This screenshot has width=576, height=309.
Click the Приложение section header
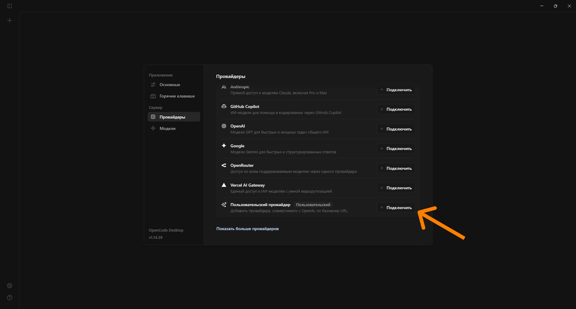[x=161, y=75]
